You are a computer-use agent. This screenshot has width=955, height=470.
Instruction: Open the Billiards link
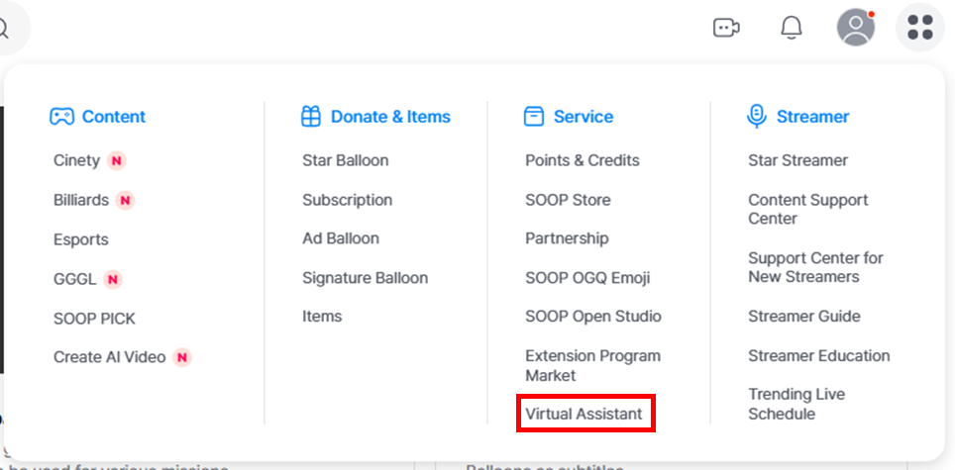coord(81,200)
